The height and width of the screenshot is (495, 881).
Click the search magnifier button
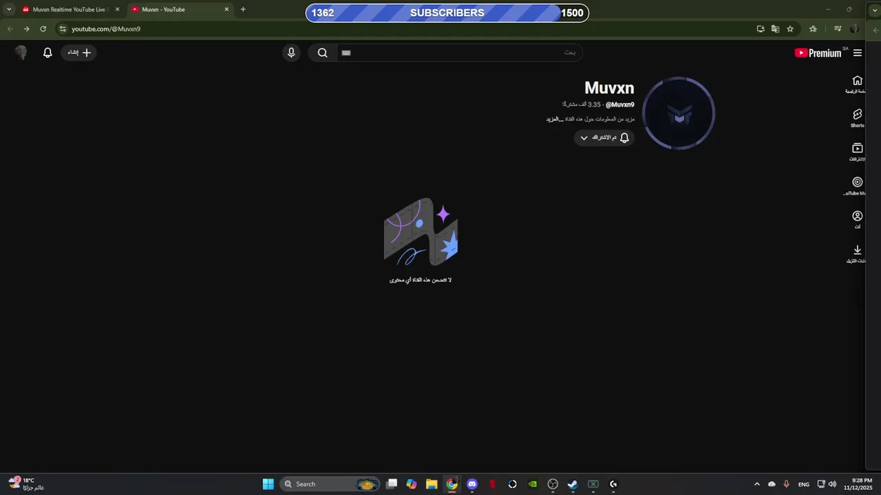tap(322, 52)
